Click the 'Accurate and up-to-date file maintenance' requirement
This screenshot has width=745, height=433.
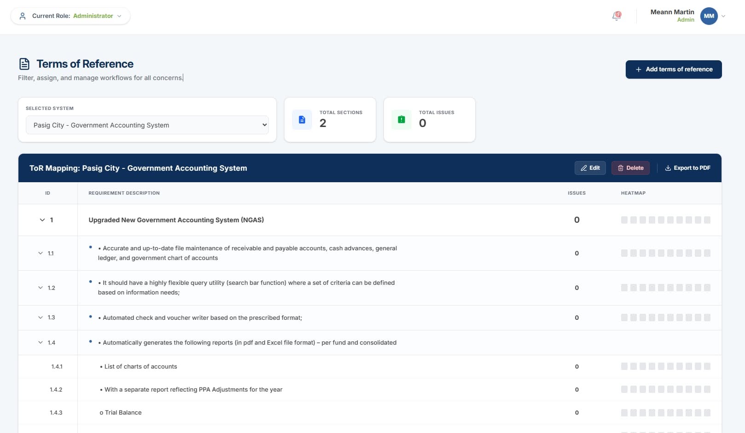[247, 253]
